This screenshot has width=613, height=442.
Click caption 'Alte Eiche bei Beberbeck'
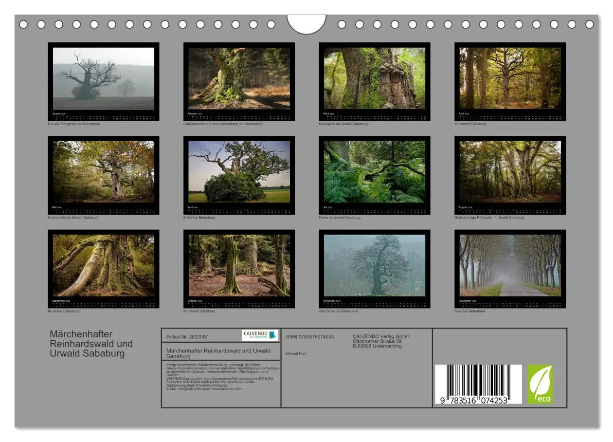point(338,311)
